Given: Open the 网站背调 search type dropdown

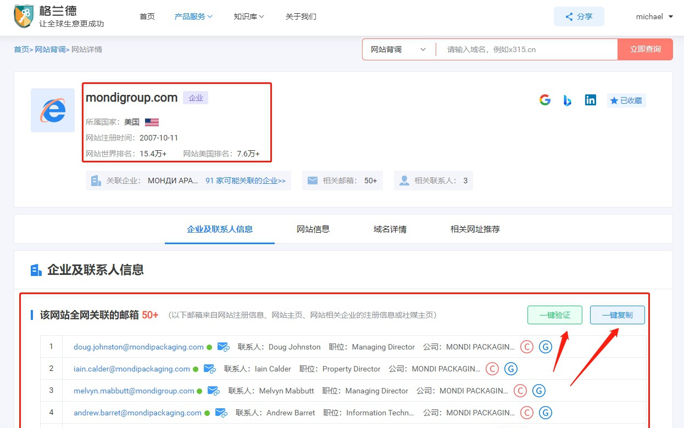Looking at the screenshot, I should pos(399,49).
